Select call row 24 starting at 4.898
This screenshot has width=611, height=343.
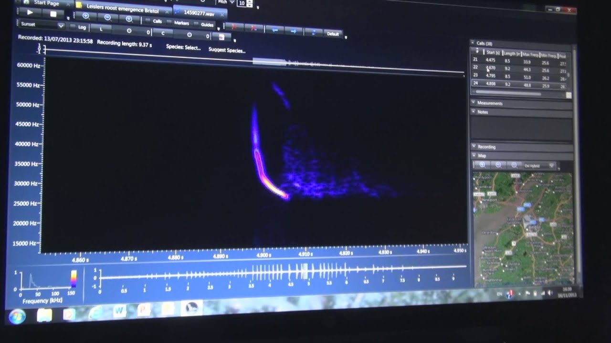point(519,84)
